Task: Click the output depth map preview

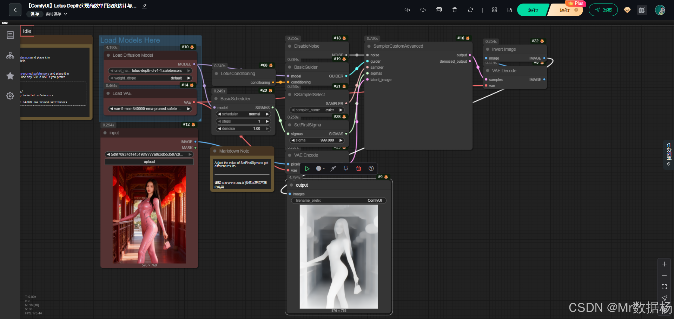Action: [x=339, y=257]
